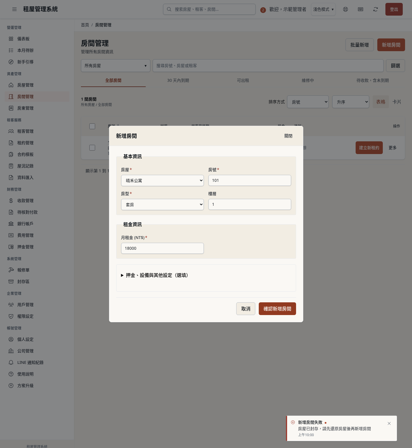Click 確認新增房間 to submit the form
The width and height of the screenshot is (412, 448).
(x=277, y=309)
